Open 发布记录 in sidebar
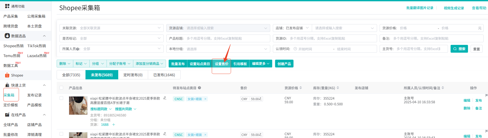The image size is (488, 138). point(35,95)
